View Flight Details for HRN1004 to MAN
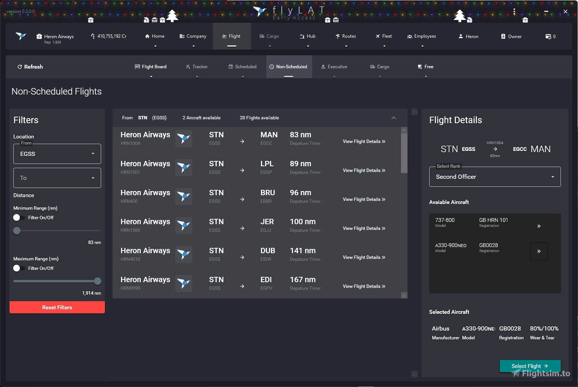Viewport: 578px width, 387px height. [x=364, y=142]
